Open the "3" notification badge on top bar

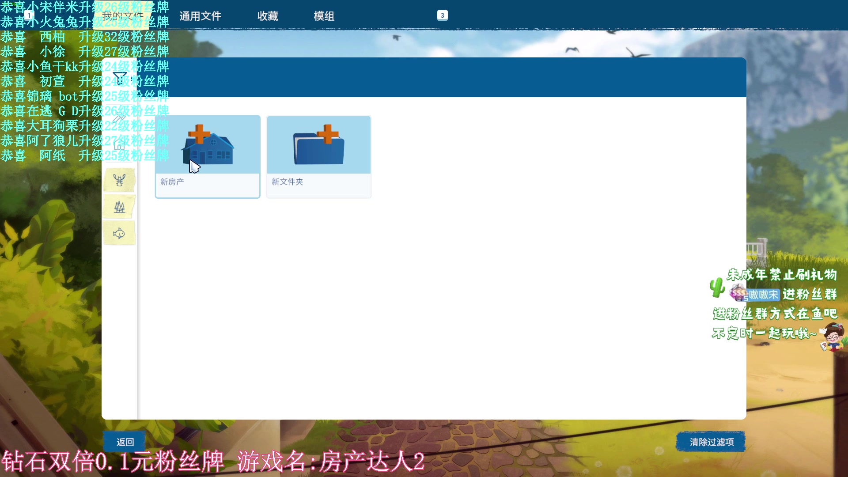click(442, 15)
